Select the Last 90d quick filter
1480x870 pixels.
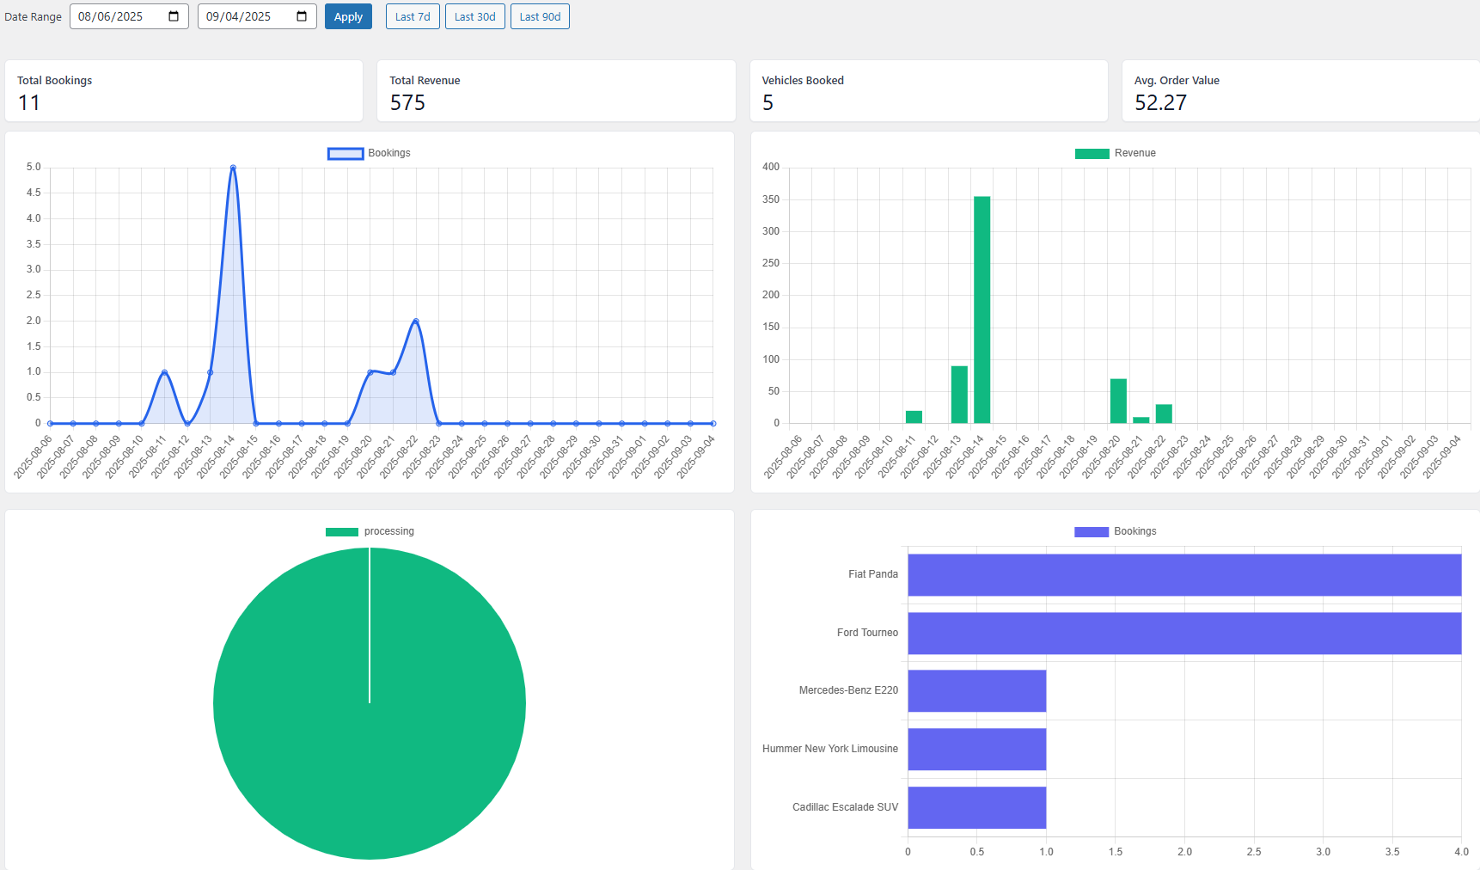pyautogui.click(x=540, y=16)
